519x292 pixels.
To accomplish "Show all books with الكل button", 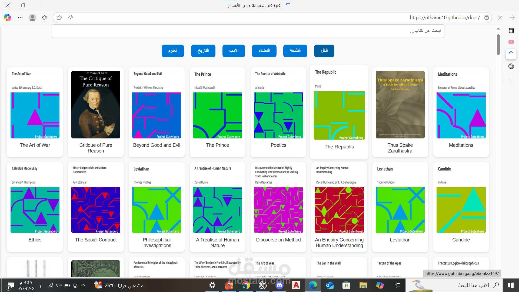I will pos(324,51).
